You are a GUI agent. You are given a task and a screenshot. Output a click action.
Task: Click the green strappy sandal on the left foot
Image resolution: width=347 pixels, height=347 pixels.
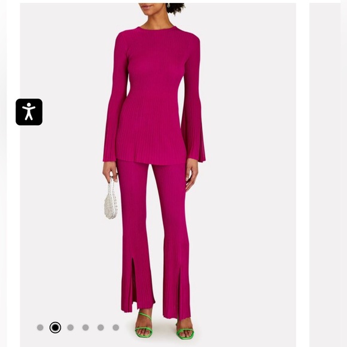pyautogui.click(x=144, y=325)
